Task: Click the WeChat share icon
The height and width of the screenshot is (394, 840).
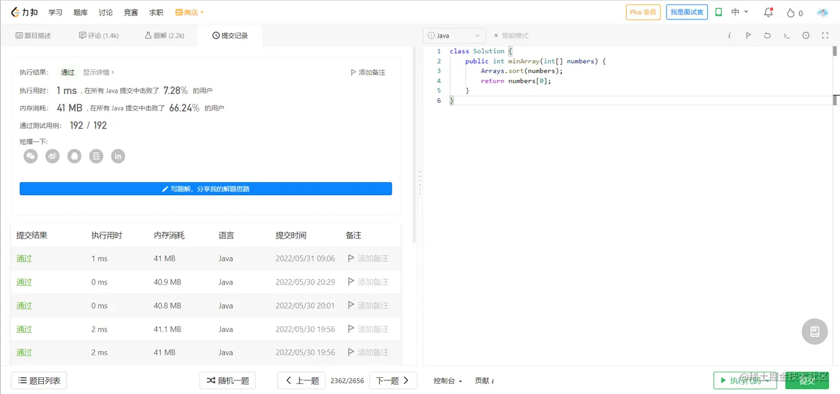Action: tap(31, 156)
